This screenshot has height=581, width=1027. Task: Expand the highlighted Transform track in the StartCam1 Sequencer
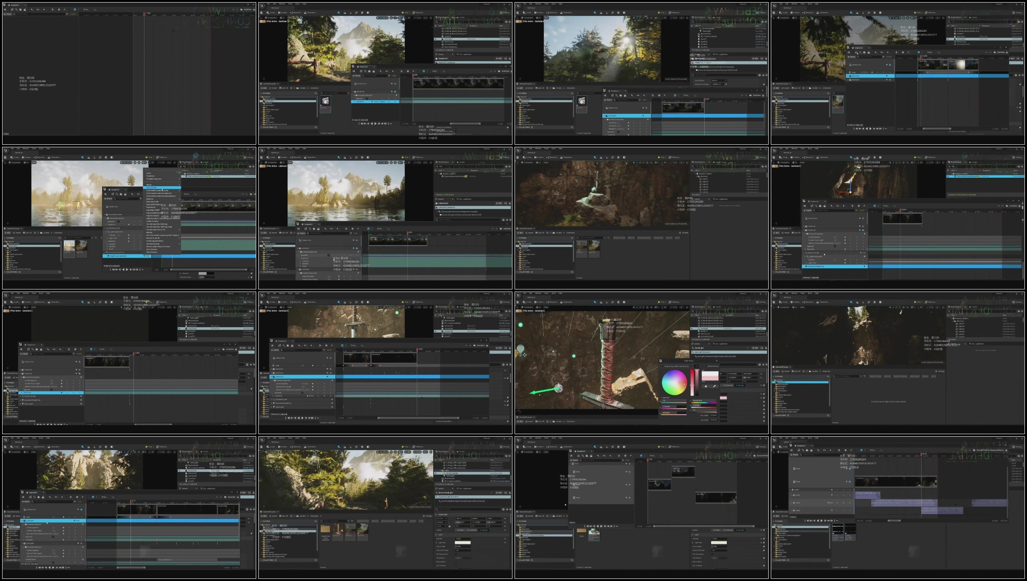[x=354, y=102]
